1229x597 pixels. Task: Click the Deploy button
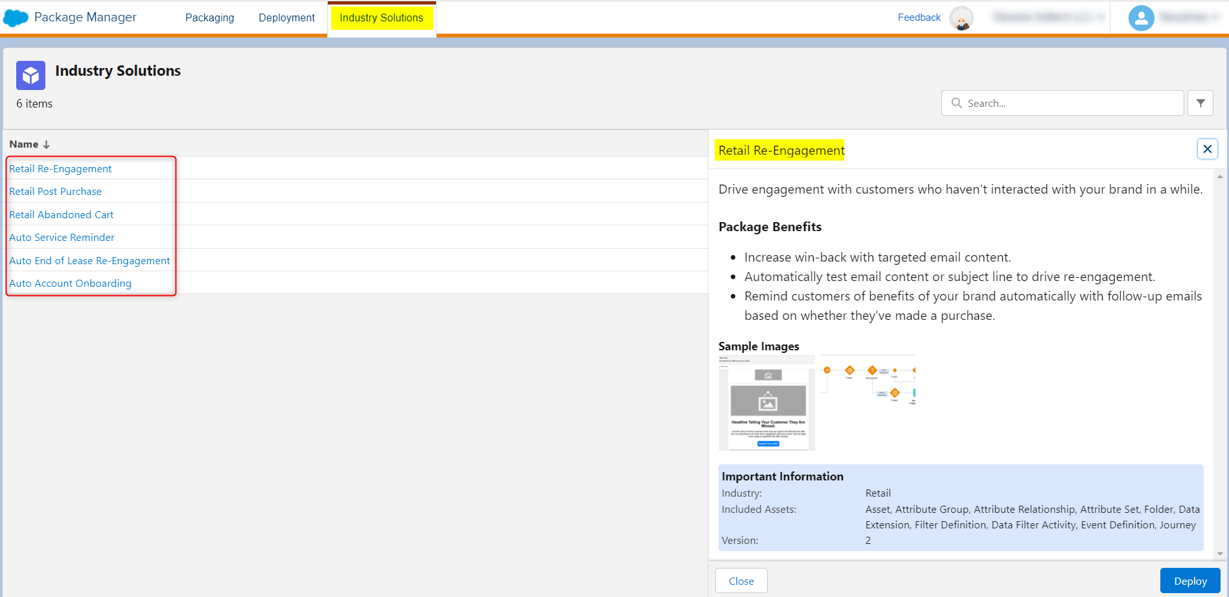1190,581
